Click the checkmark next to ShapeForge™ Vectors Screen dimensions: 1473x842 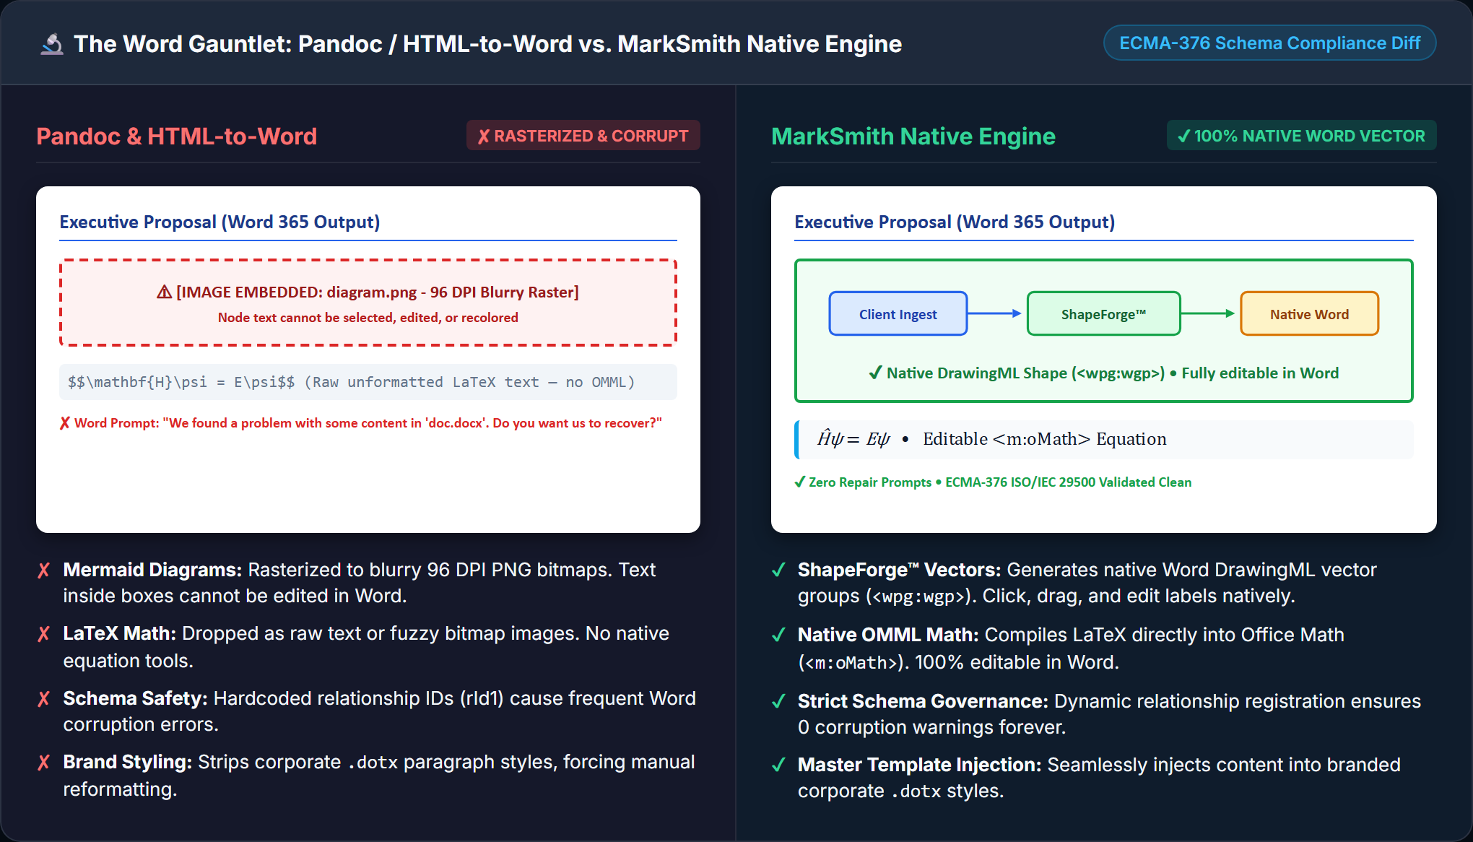pos(778,570)
